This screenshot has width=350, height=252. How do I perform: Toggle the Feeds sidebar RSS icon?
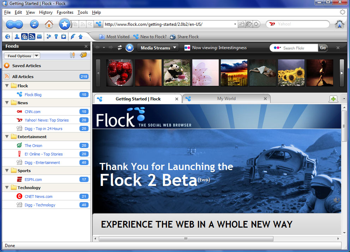click(32, 36)
